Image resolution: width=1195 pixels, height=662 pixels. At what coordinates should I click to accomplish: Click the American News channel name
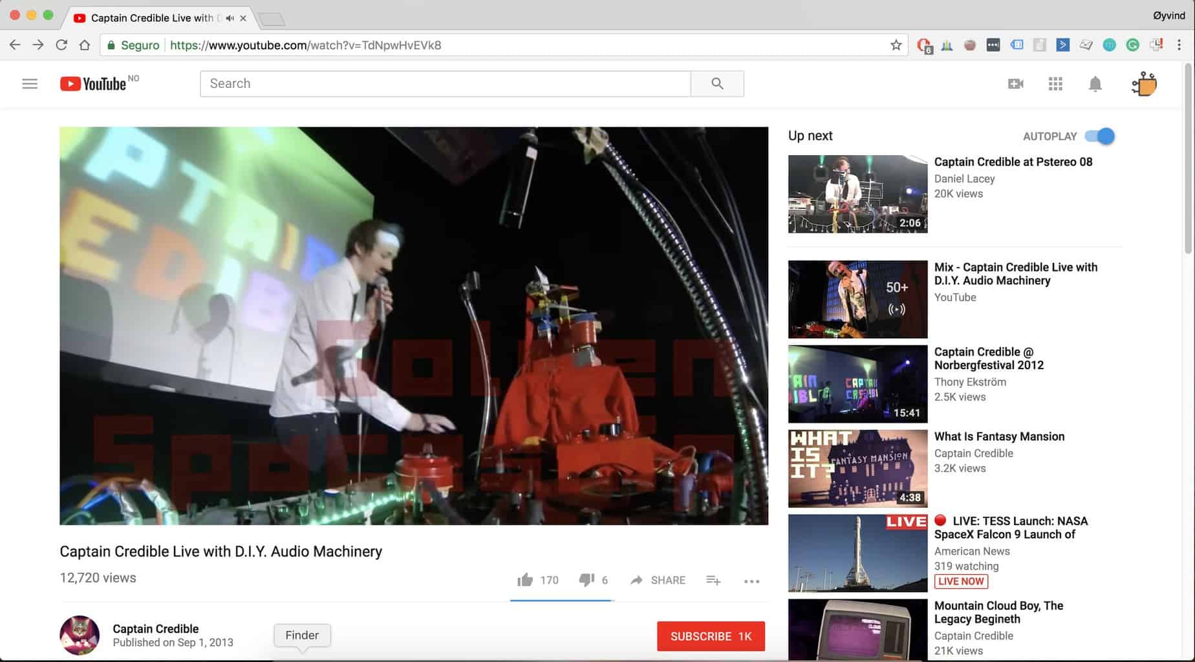pos(972,551)
